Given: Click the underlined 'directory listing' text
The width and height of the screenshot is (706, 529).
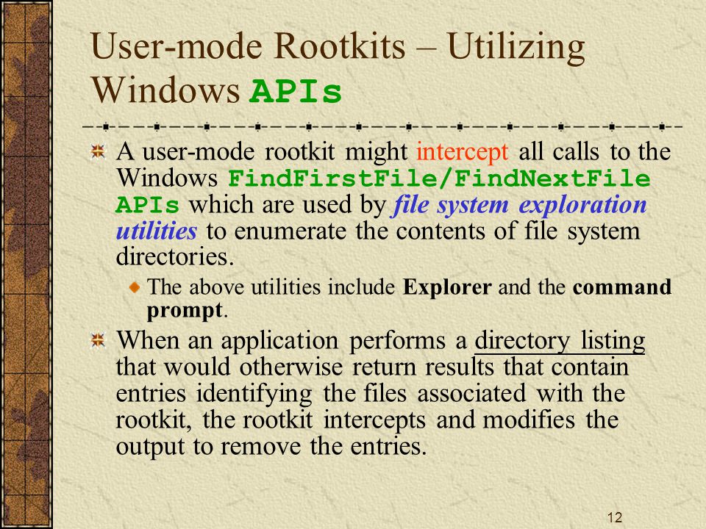Looking at the screenshot, I should [x=560, y=340].
